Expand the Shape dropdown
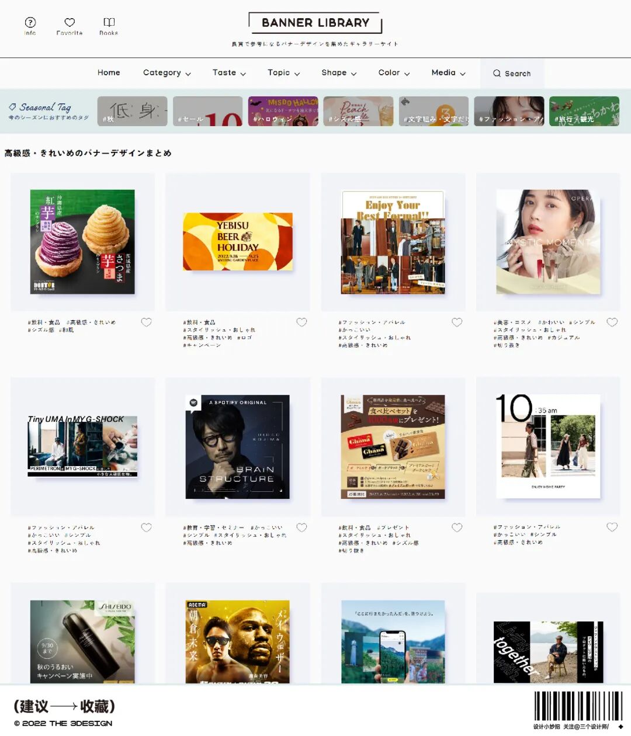The image size is (631, 736). click(339, 73)
